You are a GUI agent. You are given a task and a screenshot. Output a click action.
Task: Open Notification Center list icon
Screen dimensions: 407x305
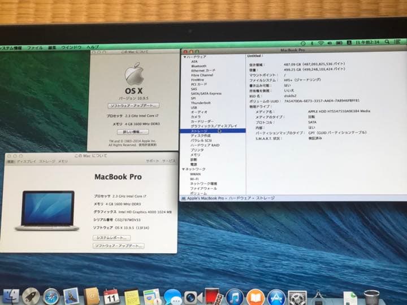(x=397, y=41)
